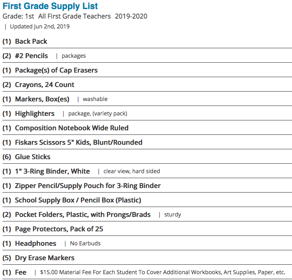Click the Dry Erase Markers item
292x280 pixels.
(45, 258)
